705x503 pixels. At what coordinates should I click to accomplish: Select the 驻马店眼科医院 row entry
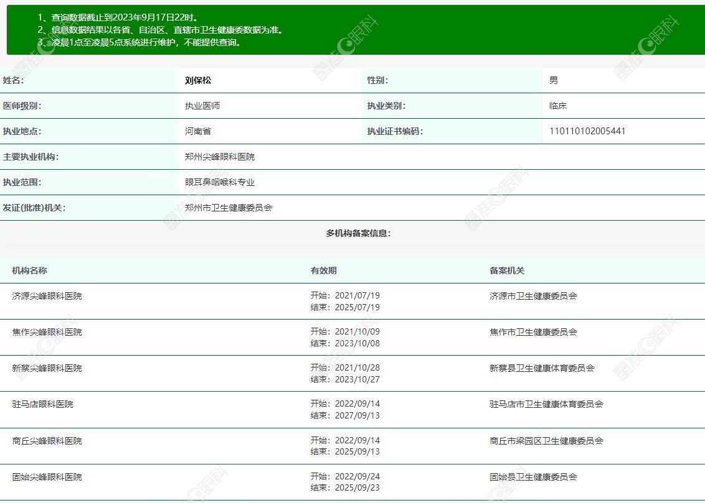(x=42, y=404)
